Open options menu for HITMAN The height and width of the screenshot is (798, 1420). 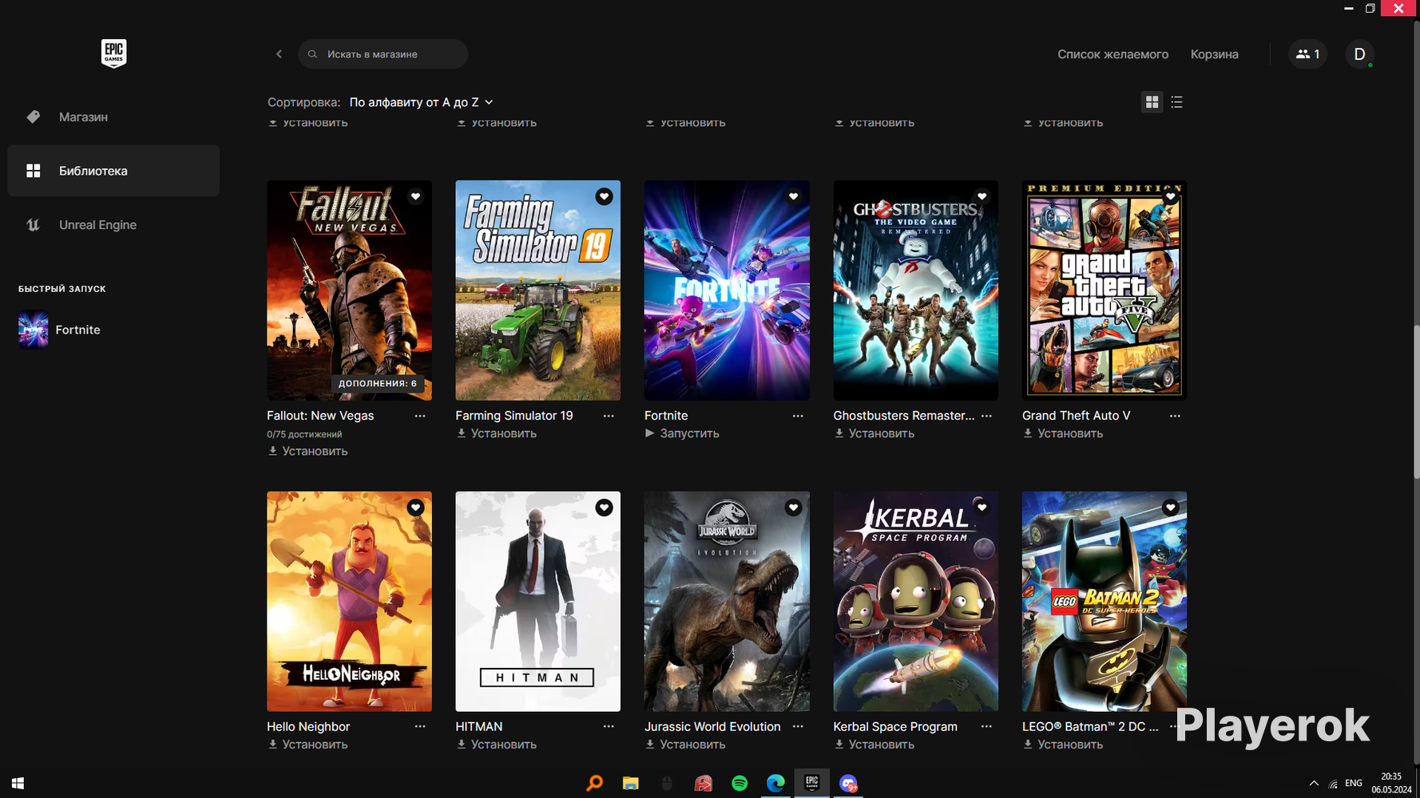pos(609,727)
